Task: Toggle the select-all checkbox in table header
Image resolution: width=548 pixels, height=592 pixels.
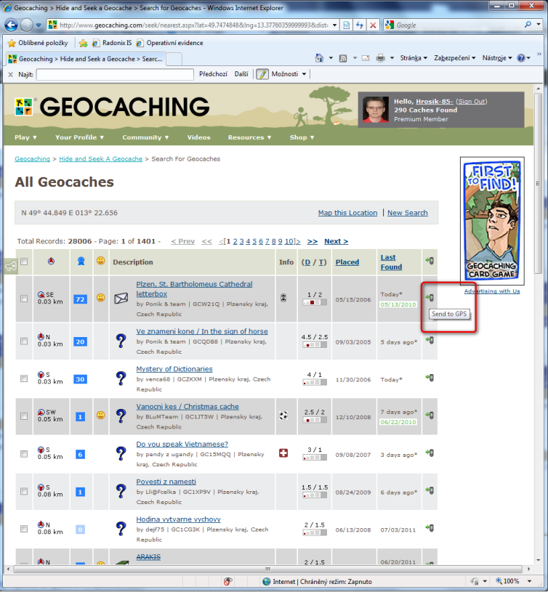Action: tap(24, 261)
